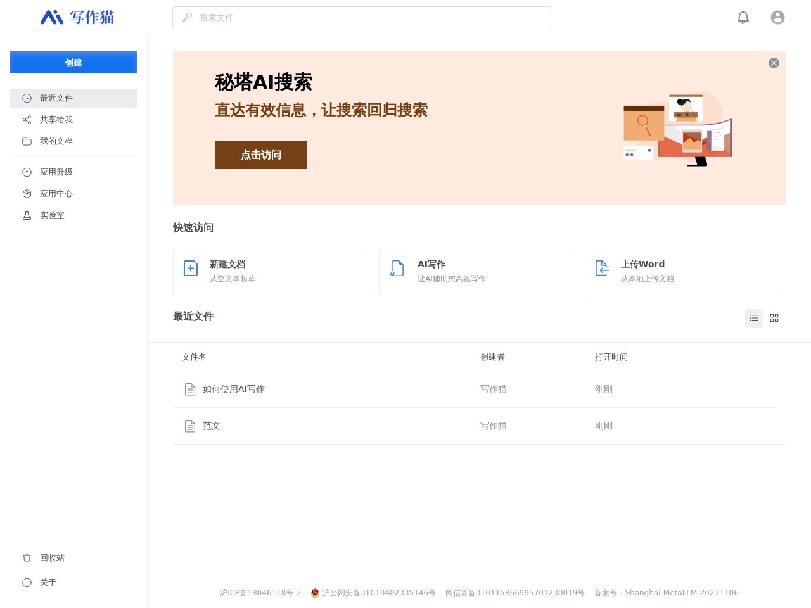Close the 秘塔AI搜索 banner

(x=774, y=63)
